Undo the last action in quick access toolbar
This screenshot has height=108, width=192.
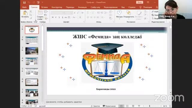[29, 2]
